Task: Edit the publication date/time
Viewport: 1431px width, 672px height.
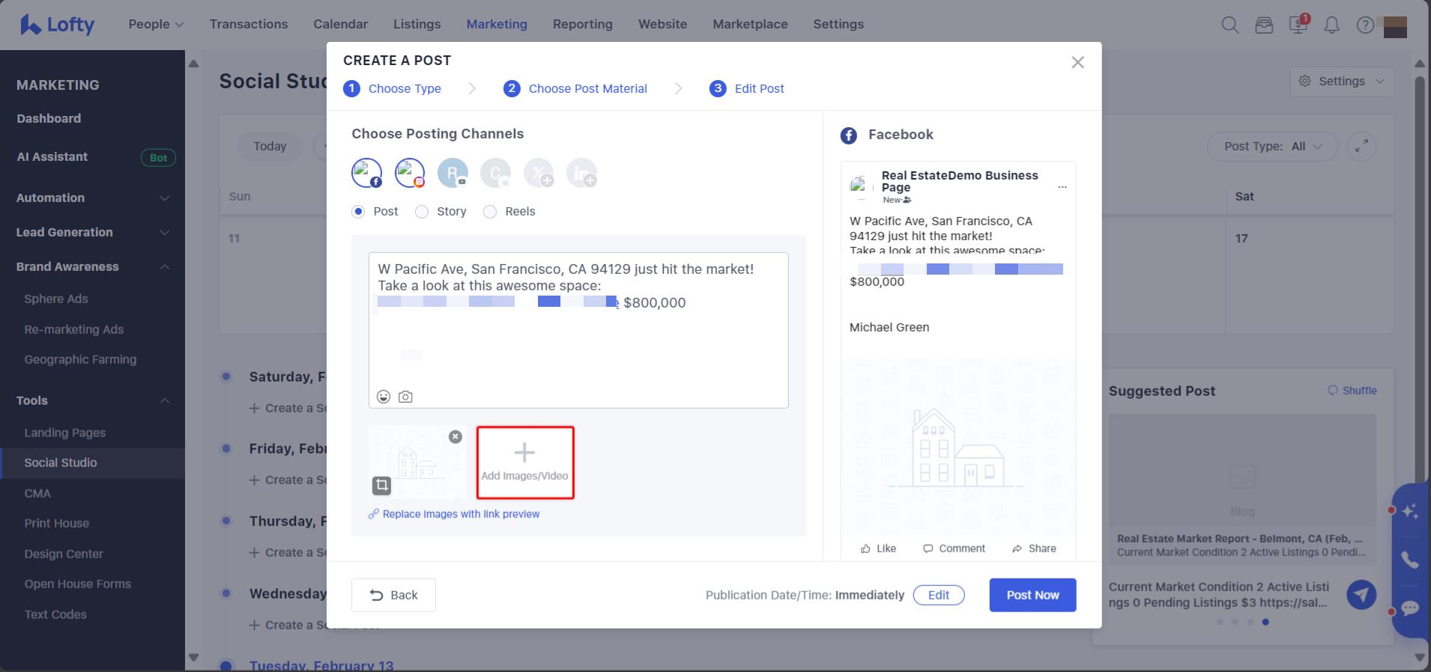Action: [x=939, y=595]
